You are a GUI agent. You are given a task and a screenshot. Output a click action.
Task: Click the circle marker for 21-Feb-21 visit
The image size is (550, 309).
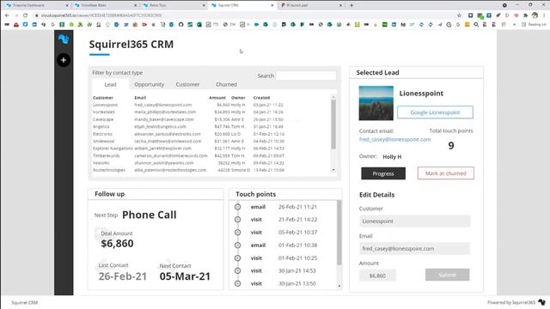237,220
